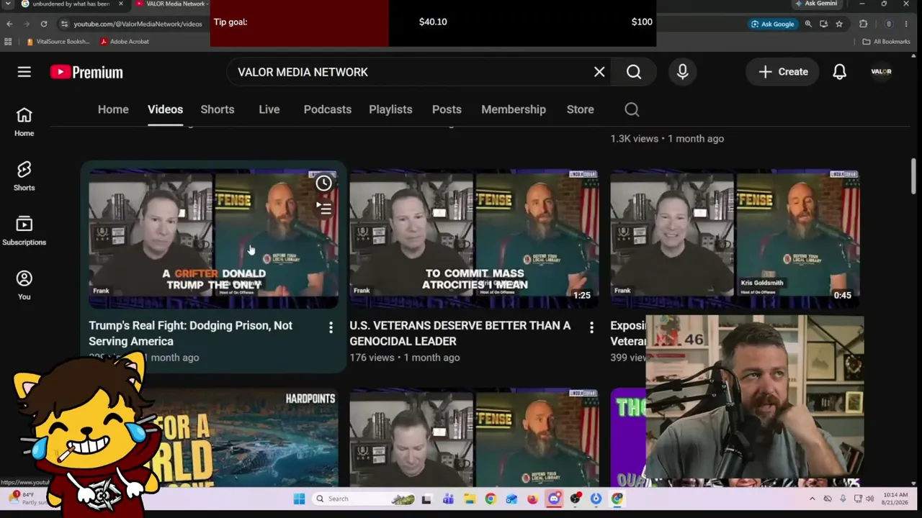The height and width of the screenshot is (518, 922).
Task: Click the Ask Google button in toolbar
Action: (x=772, y=24)
